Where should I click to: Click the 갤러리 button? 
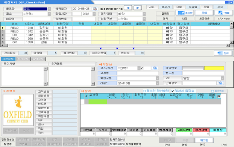tap(166, 14)
